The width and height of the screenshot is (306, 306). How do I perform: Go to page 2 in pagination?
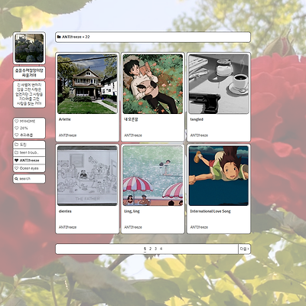click(x=150, y=249)
